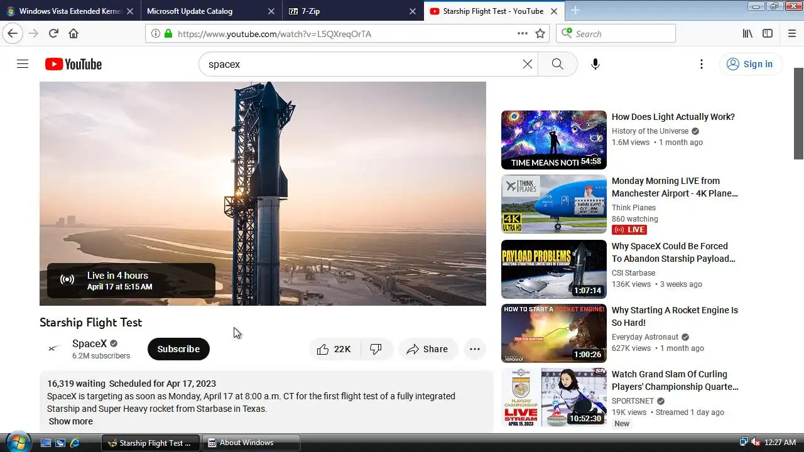This screenshot has width=804, height=452.
Task: Switch to About Windows taskbar button
Action: pos(251,443)
